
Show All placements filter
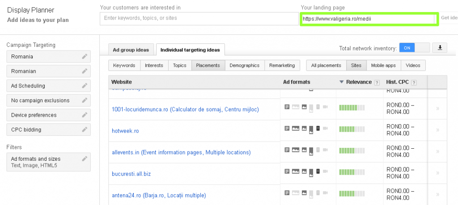(326, 65)
